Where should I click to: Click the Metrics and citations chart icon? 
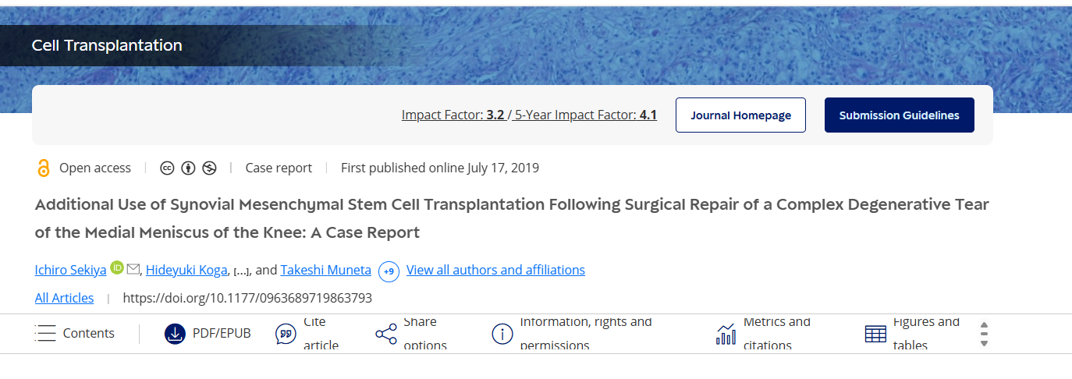(x=726, y=334)
